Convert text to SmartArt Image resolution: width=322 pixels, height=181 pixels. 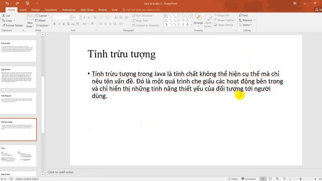coord(146,26)
